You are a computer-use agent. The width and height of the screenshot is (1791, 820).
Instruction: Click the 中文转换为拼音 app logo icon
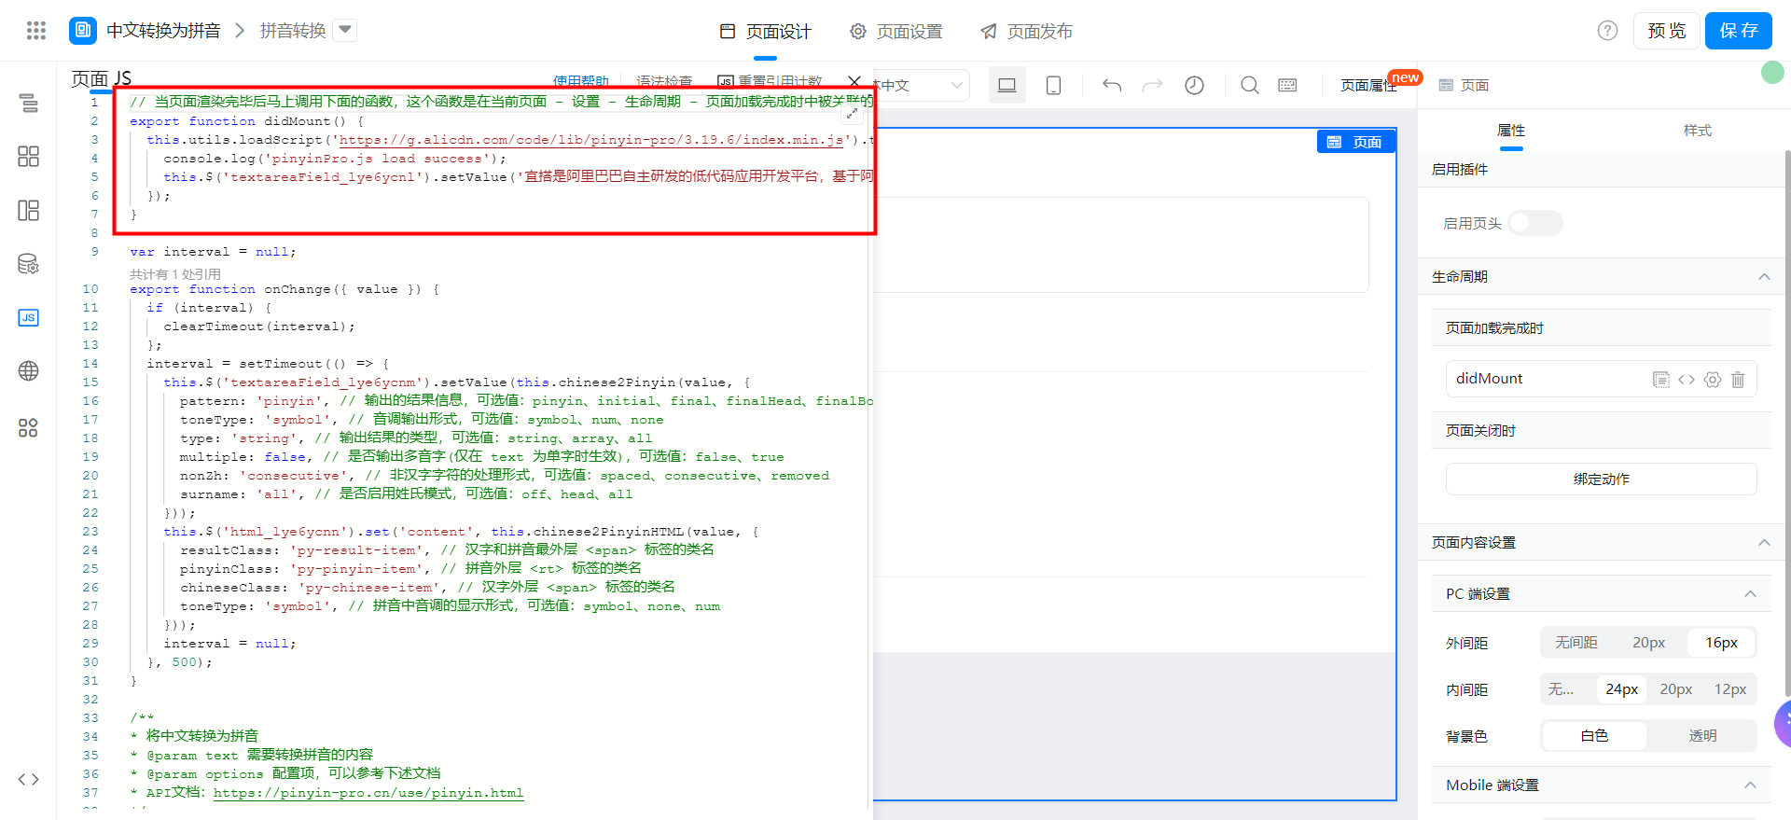click(83, 31)
